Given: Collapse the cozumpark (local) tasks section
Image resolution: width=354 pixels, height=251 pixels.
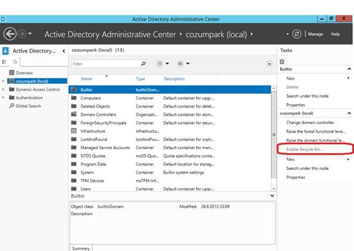Looking at the screenshot, I should 349,113.
